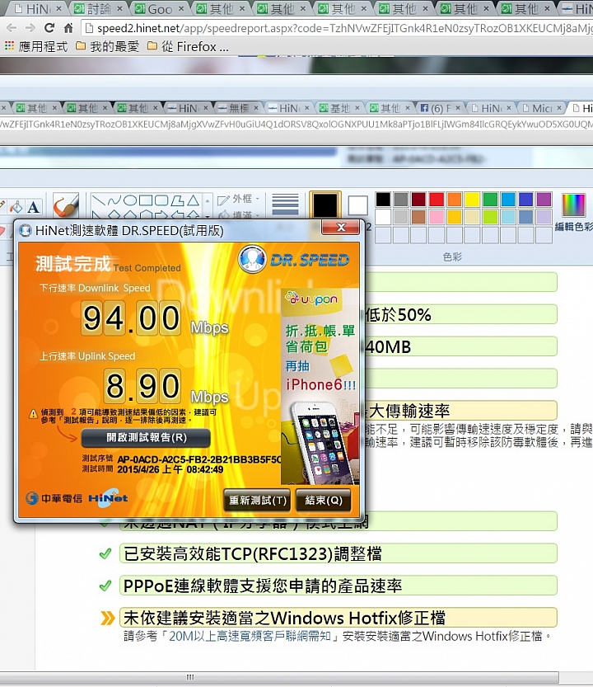Open the 應用程式 apps bookmark
Image resolution: width=593 pixels, height=687 pixels.
(x=36, y=46)
